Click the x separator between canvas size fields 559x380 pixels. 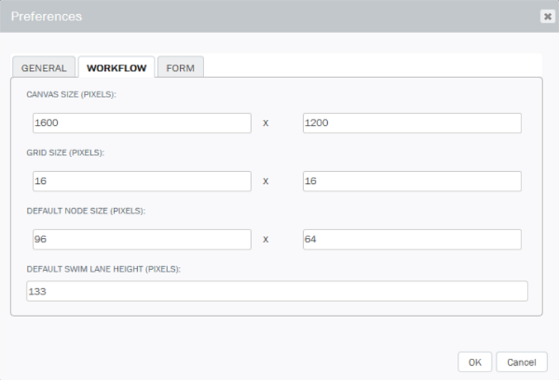click(x=265, y=123)
